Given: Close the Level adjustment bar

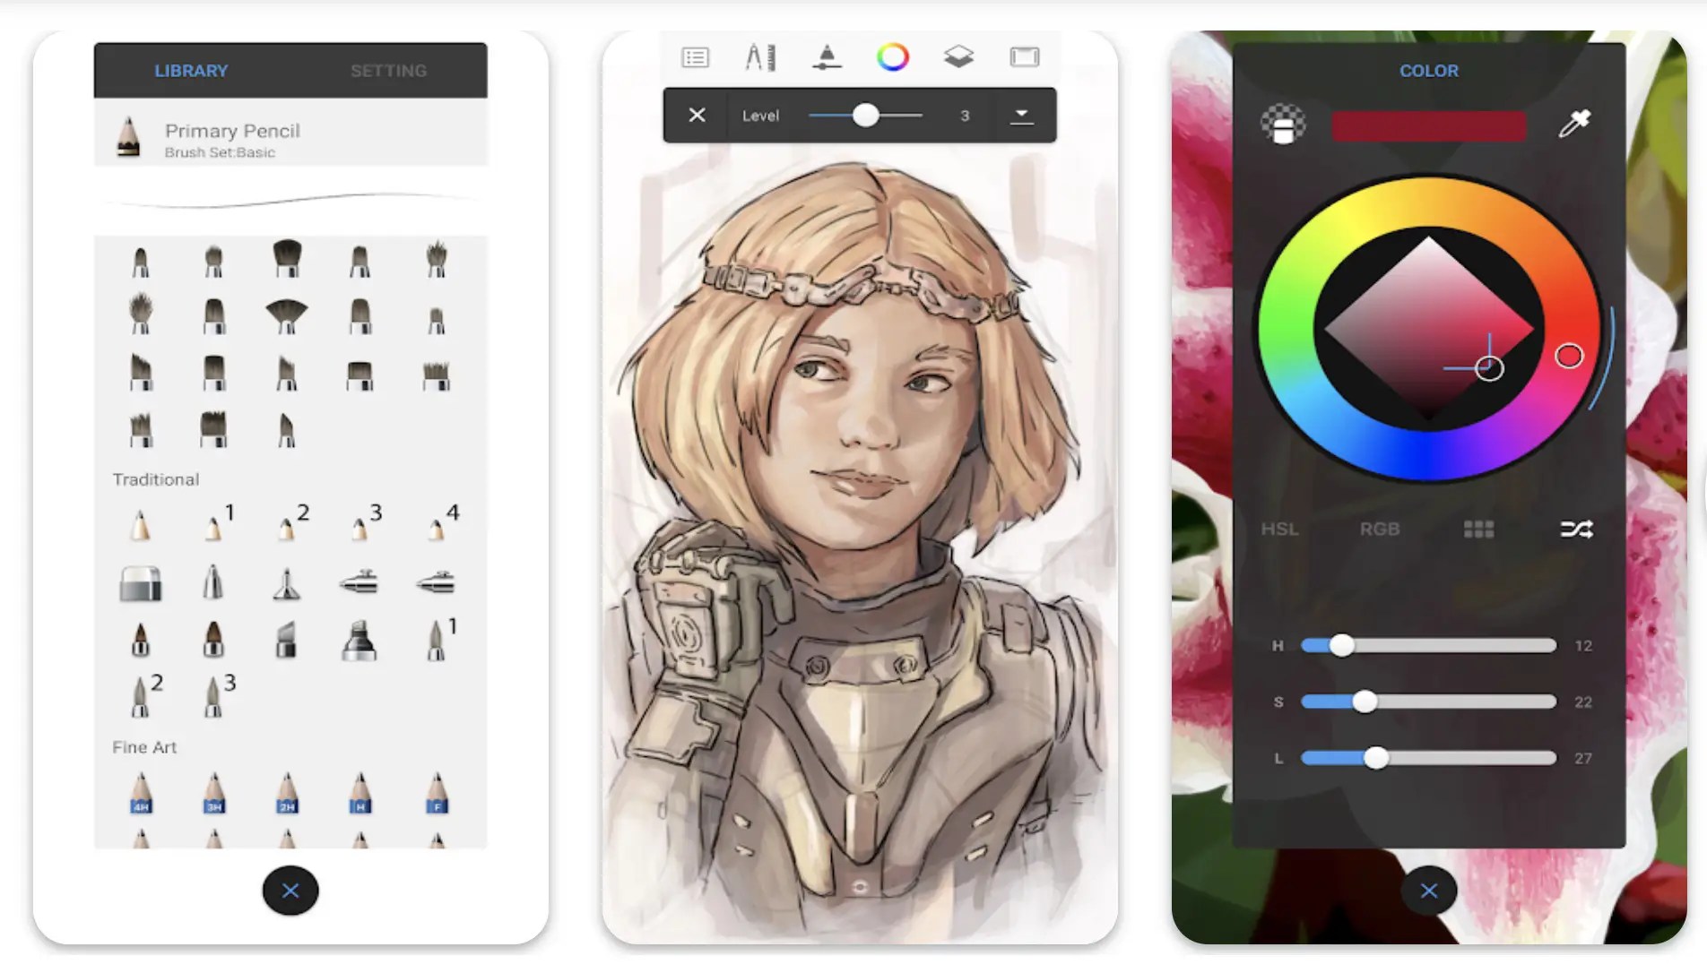Looking at the screenshot, I should pos(697,115).
